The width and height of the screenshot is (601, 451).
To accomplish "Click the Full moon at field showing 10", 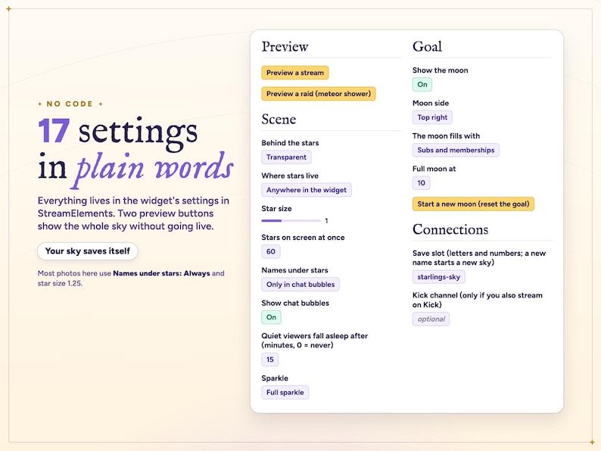I will click(x=421, y=183).
